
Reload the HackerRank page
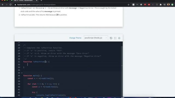coord(10,5)
